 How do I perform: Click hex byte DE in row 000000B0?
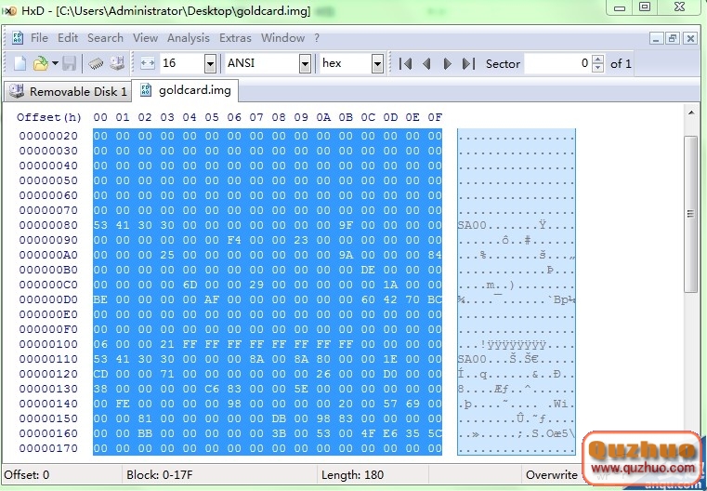368,270
